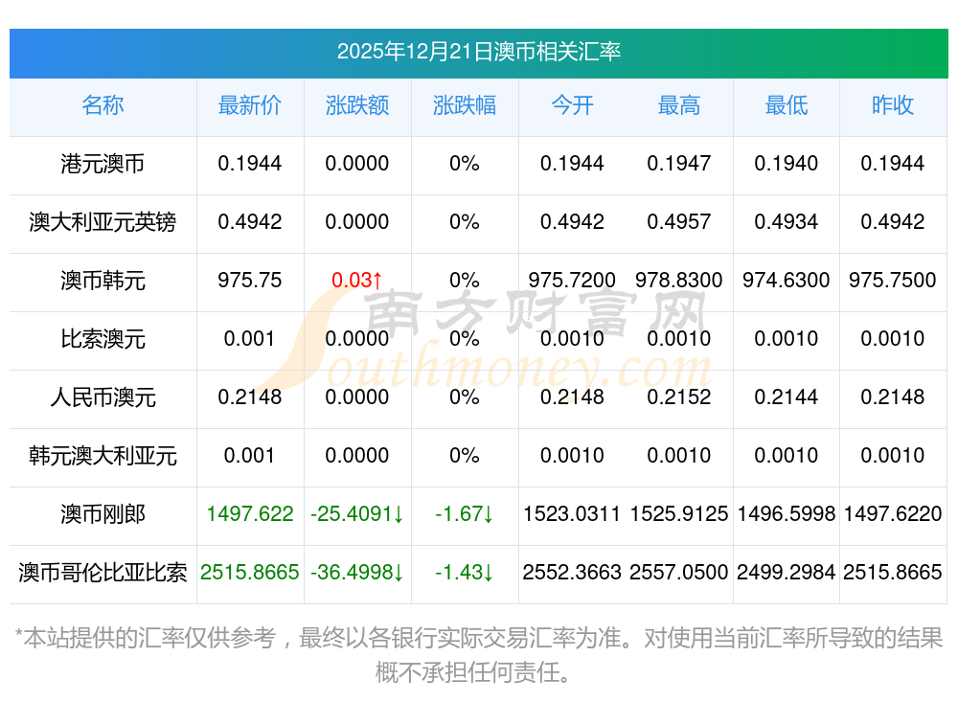Select the 最低 column header
Screen dimensions: 958x702
787,105
